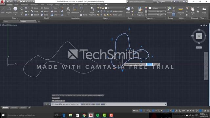
Task: Activate the Trim command
Action: click(x=54, y=8)
